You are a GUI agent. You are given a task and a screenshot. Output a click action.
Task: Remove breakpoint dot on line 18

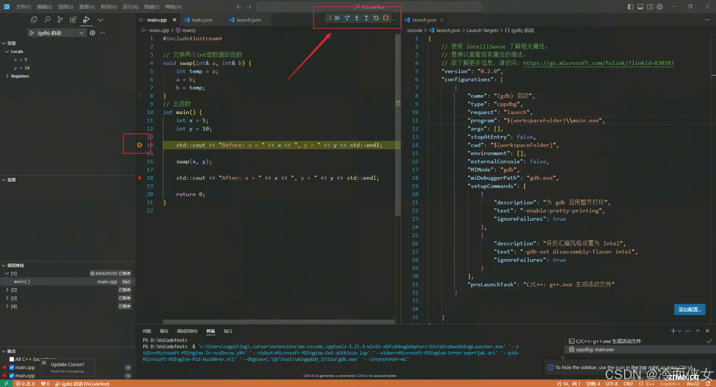(139, 178)
